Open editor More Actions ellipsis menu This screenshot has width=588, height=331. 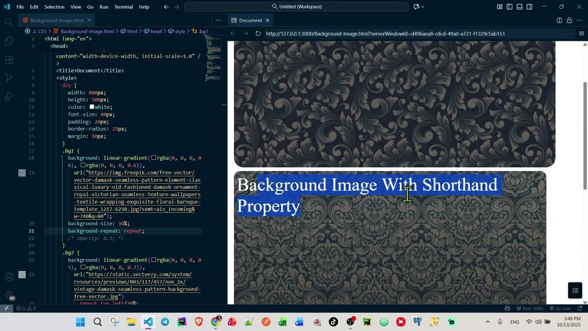pyautogui.click(x=218, y=20)
